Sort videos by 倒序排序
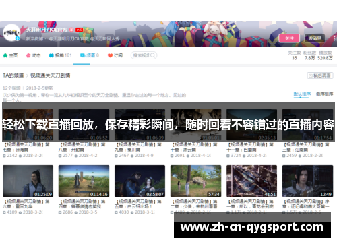This screenshot has height=244, width=337. coord(324,94)
